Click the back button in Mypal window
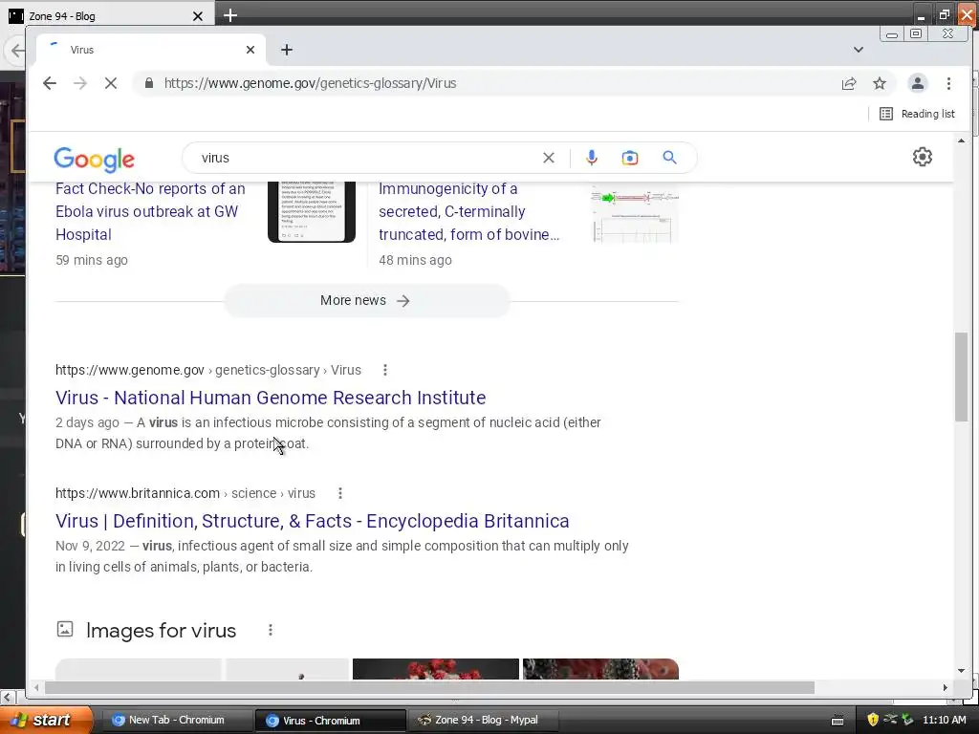 (16, 51)
